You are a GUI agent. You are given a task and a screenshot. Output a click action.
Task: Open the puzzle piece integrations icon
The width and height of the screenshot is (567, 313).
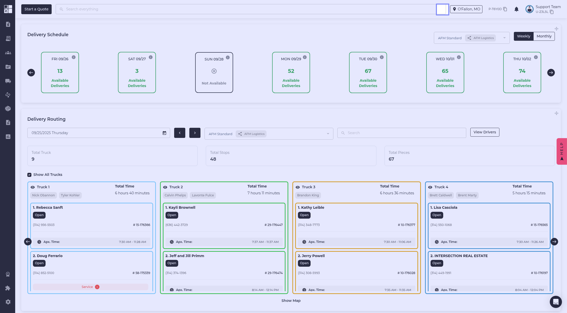pyautogui.click(x=8, y=288)
